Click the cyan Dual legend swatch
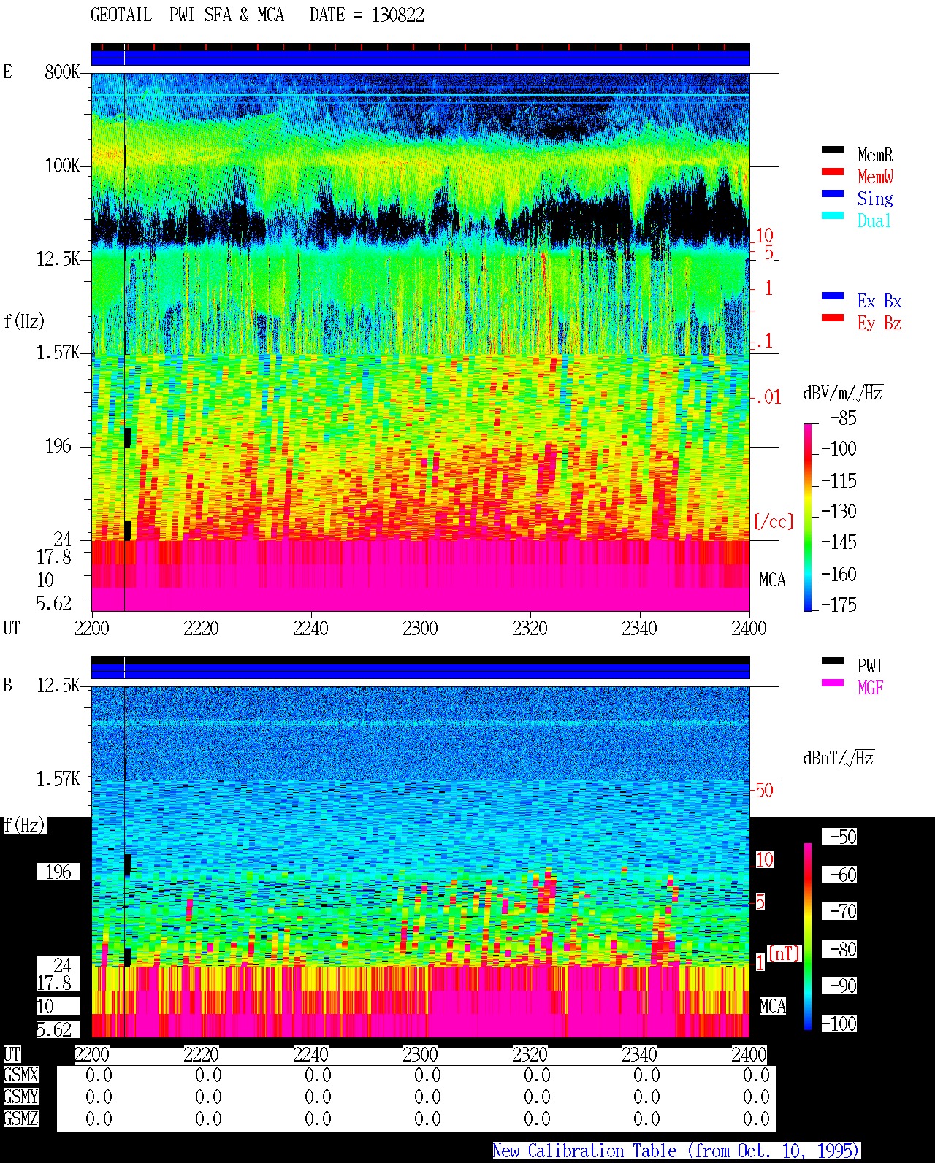This screenshot has height=1163, width=935. [x=833, y=216]
